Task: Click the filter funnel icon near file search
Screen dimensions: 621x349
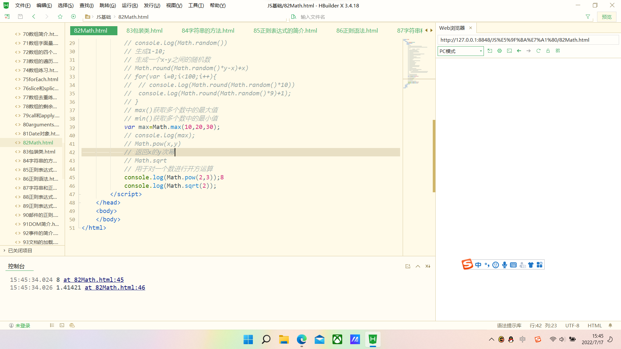Action: coord(588,16)
